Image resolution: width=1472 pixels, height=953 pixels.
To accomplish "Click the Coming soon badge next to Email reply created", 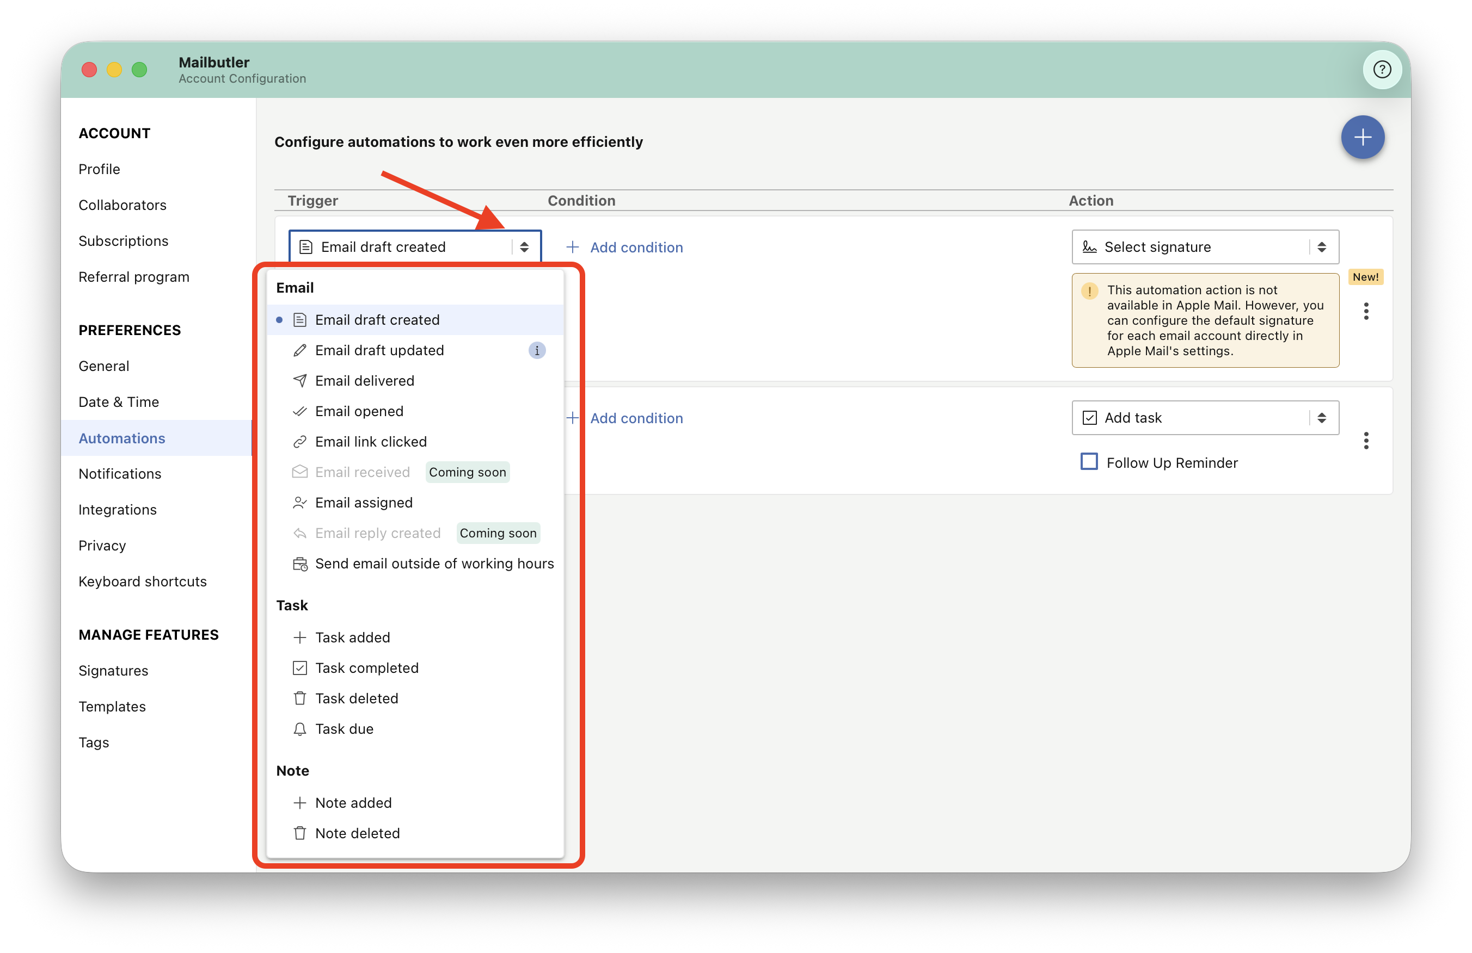I will point(498,534).
